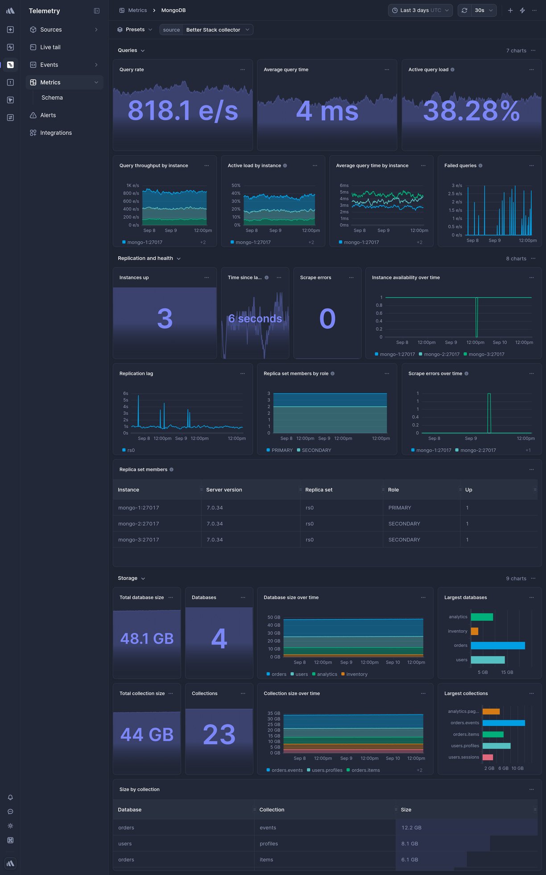Show info for Active query load
This screenshot has height=875, width=546.
coord(452,70)
